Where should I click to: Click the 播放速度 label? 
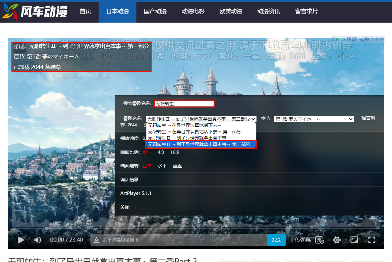(x=130, y=138)
